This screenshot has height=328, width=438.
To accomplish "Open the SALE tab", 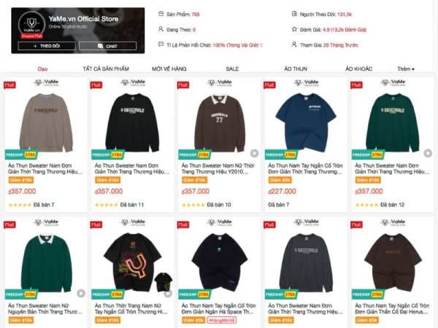I will tap(232, 69).
